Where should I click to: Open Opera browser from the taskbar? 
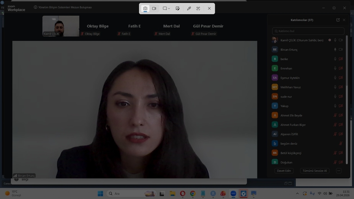pyautogui.click(x=183, y=193)
